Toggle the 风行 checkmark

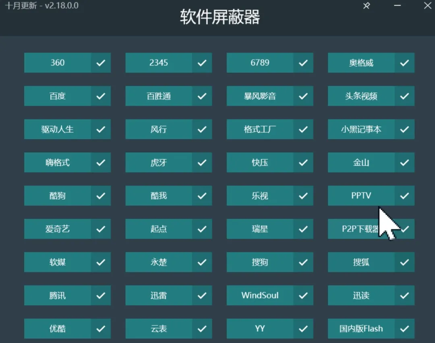pos(202,129)
